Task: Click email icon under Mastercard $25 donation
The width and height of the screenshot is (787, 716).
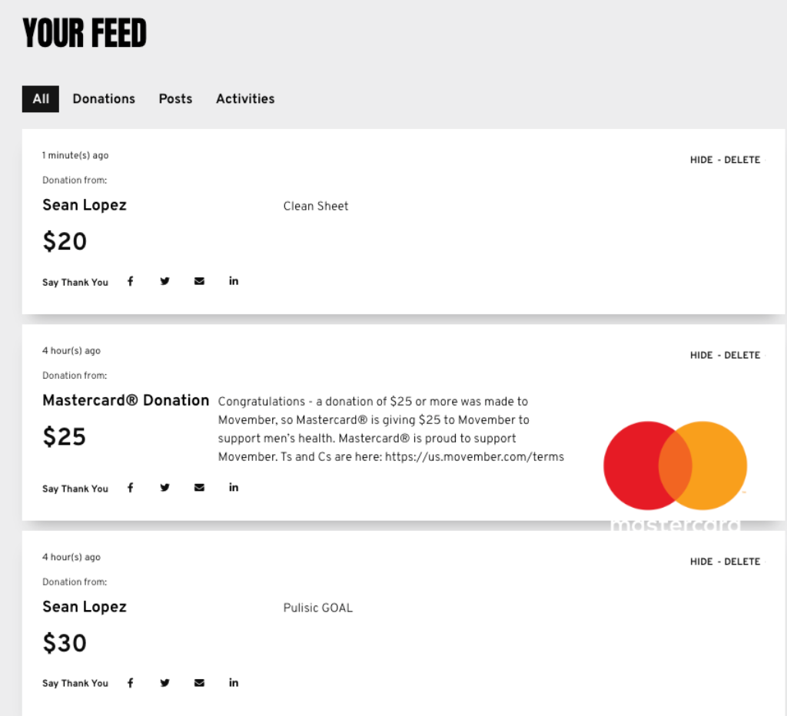Action: point(199,488)
